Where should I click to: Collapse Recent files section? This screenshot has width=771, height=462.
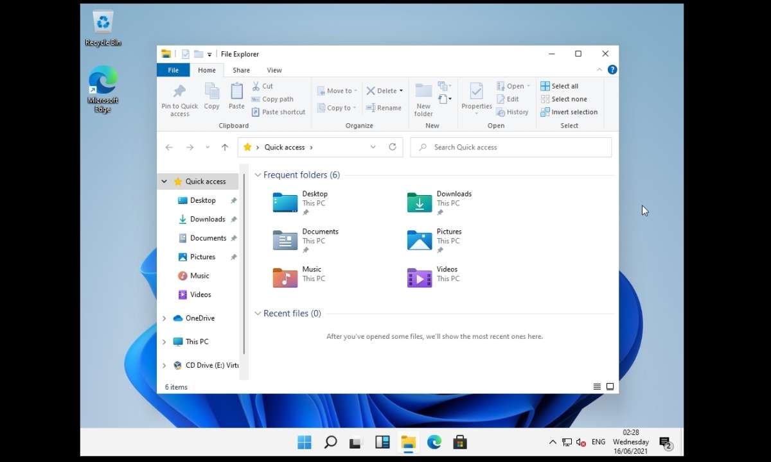coord(258,313)
